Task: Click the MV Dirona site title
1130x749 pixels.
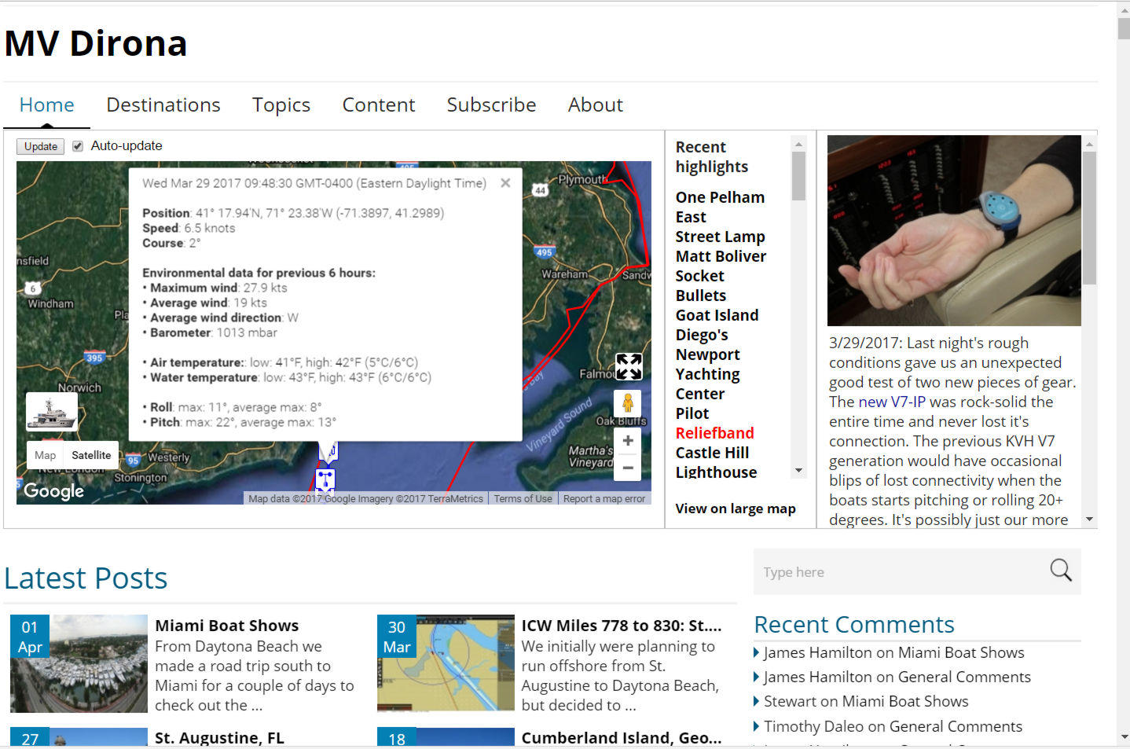Action: click(x=96, y=43)
